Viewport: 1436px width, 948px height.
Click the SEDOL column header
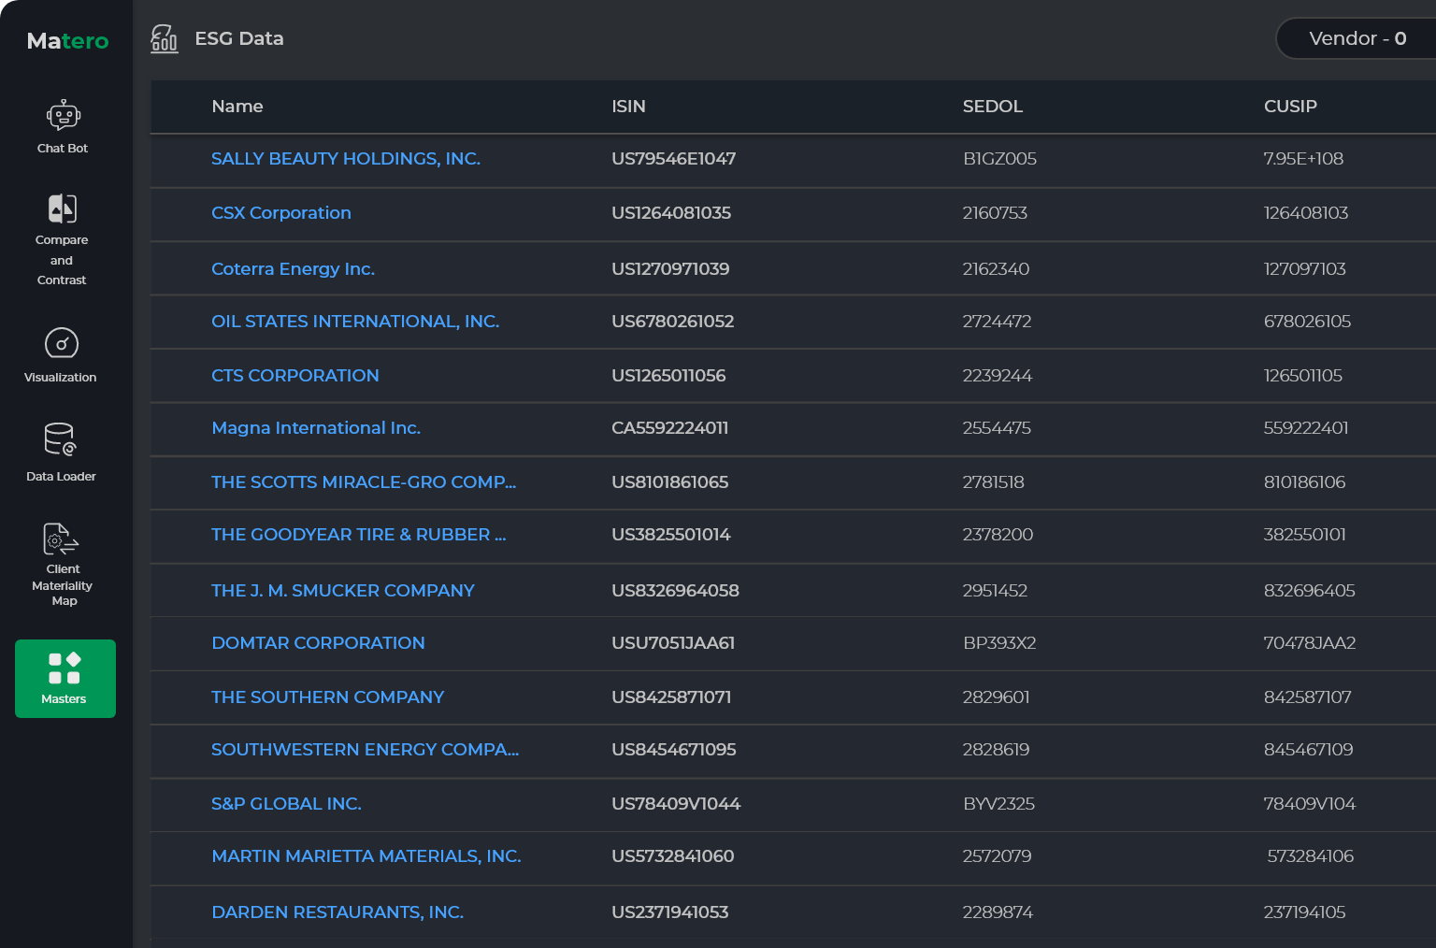[993, 107]
